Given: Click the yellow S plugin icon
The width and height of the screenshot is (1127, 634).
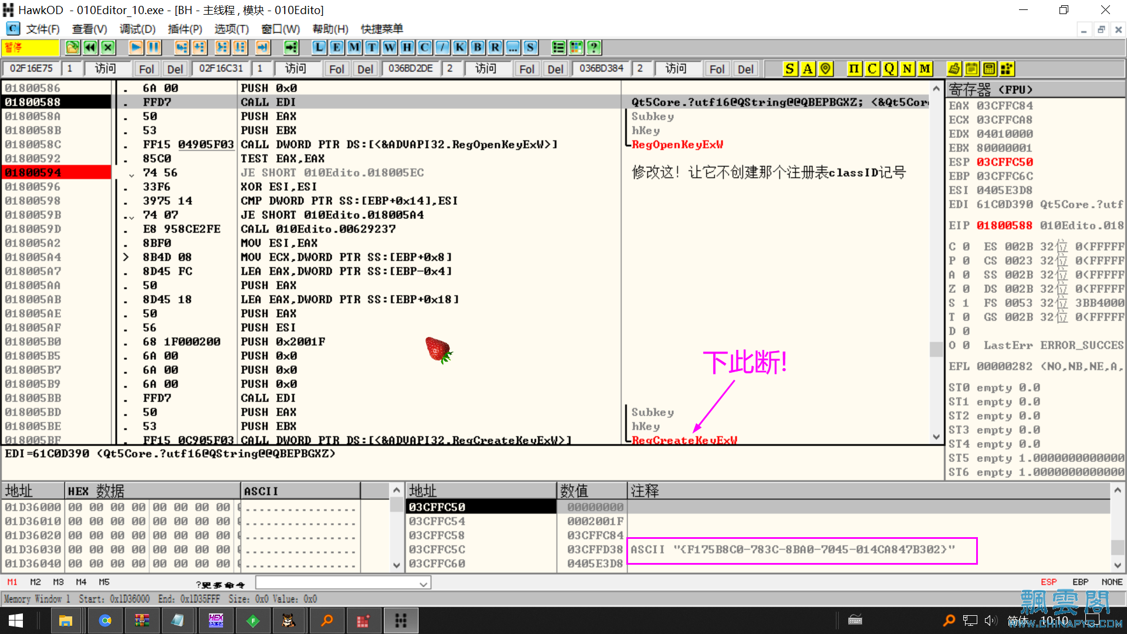Looking at the screenshot, I should (x=789, y=69).
